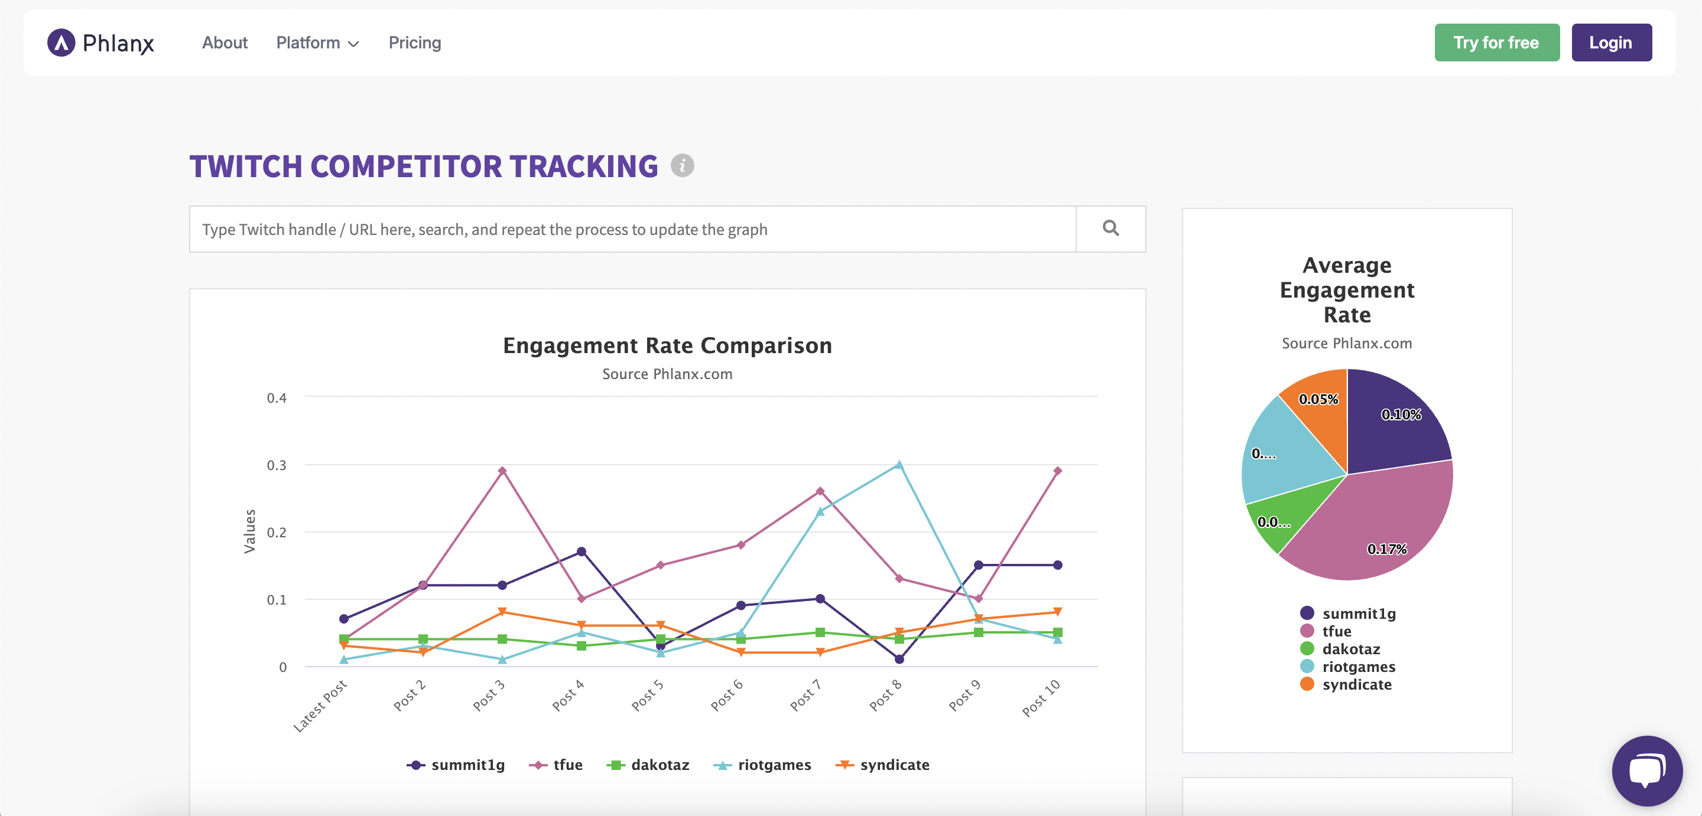Go to the Pricing page

tap(414, 43)
